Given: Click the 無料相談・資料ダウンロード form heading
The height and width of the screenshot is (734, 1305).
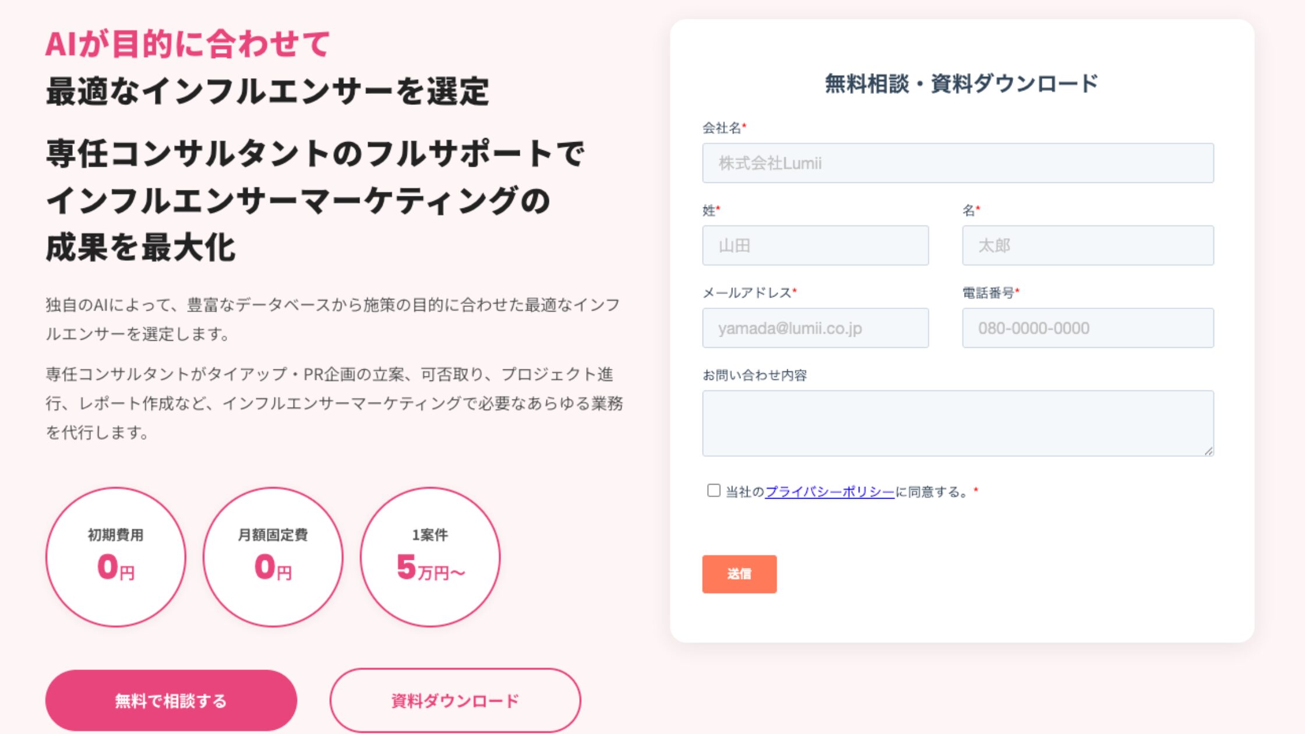Looking at the screenshot, I should coord(962,84).
